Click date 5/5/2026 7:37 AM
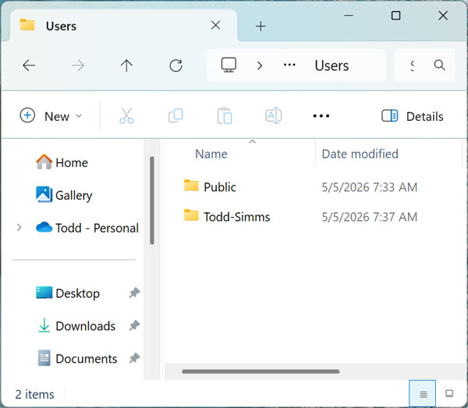 pos(369,217)
